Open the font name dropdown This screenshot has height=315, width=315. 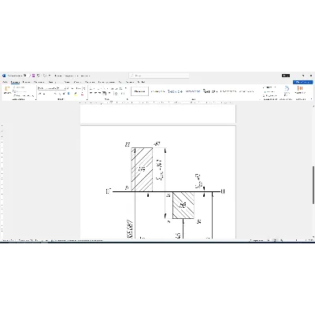pyautogui.click(x=47, y=88)
